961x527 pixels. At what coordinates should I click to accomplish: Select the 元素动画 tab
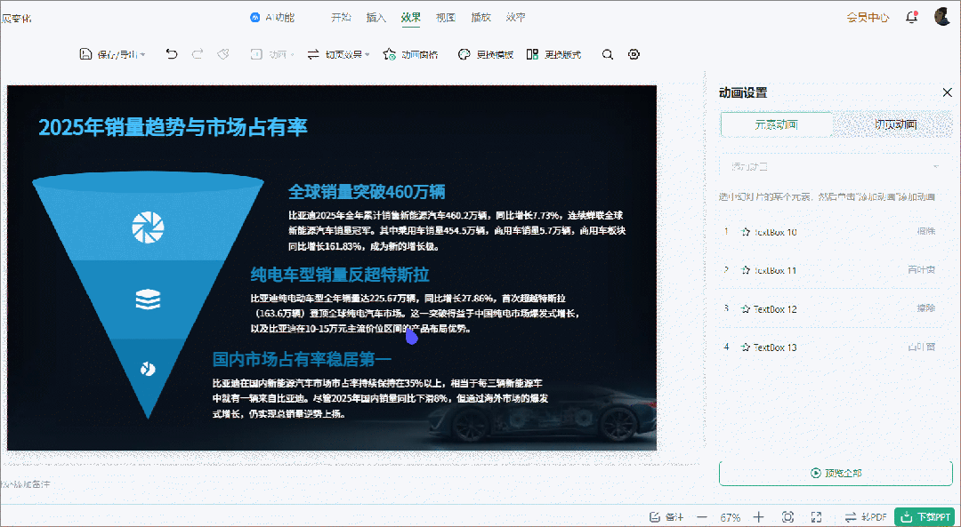coord(776,124)
